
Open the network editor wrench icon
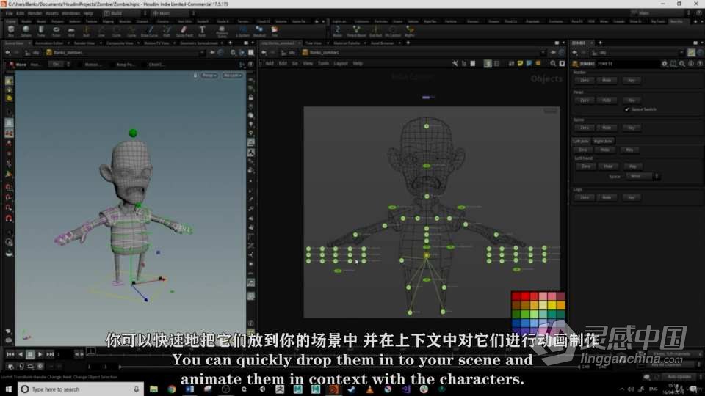(x=455, y=64)
